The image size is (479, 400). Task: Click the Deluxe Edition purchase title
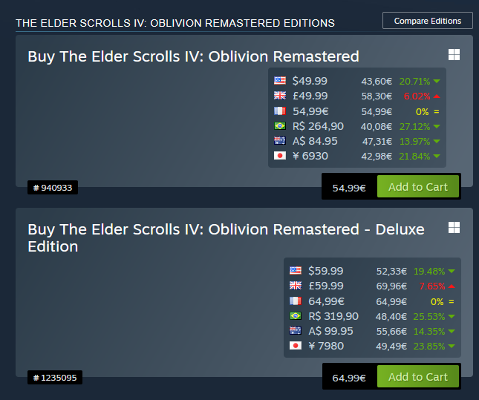click(x=226, y=237)
